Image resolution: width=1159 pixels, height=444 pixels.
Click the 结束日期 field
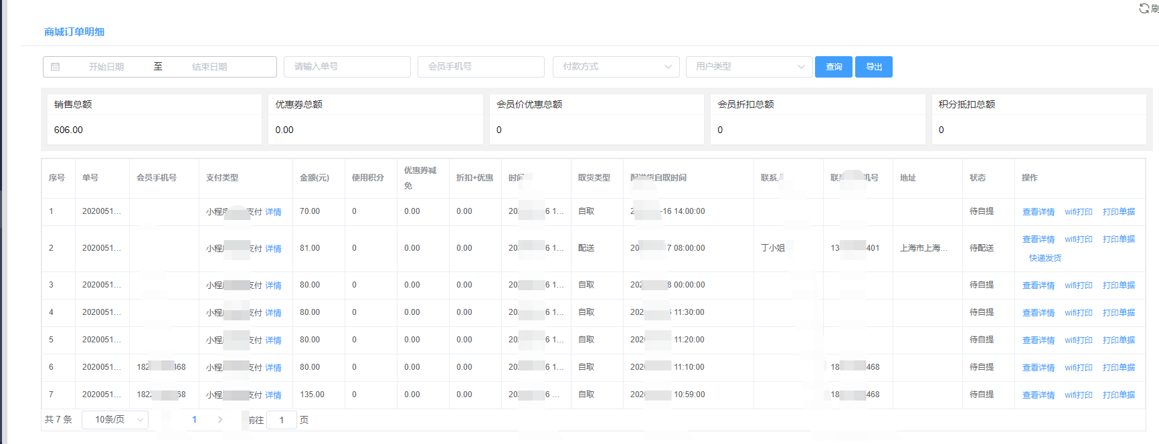[x=209, y=67]
